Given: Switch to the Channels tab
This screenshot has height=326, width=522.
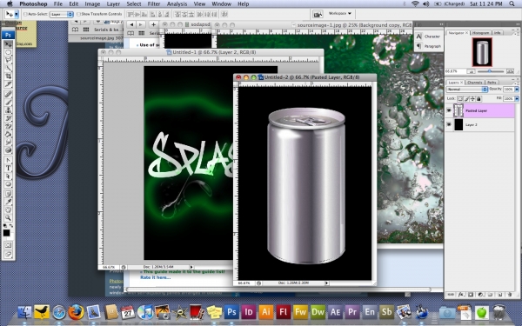Looking at the screenshot, I should [x=474, y=83].
